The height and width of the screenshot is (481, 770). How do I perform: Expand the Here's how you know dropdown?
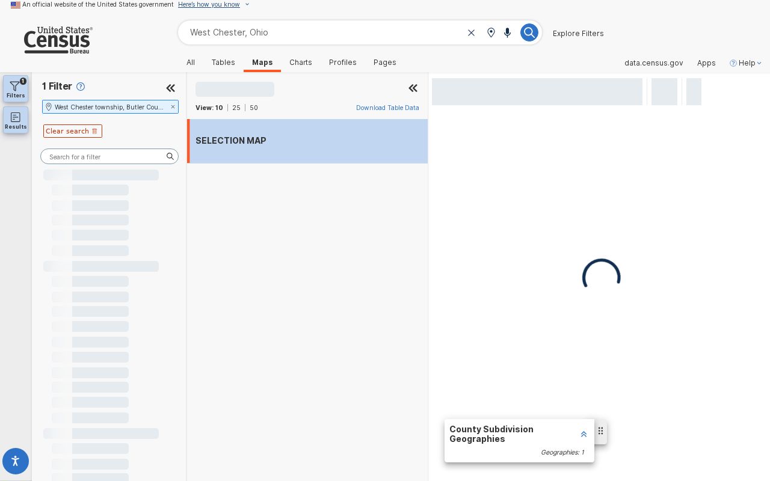point(214,4)
